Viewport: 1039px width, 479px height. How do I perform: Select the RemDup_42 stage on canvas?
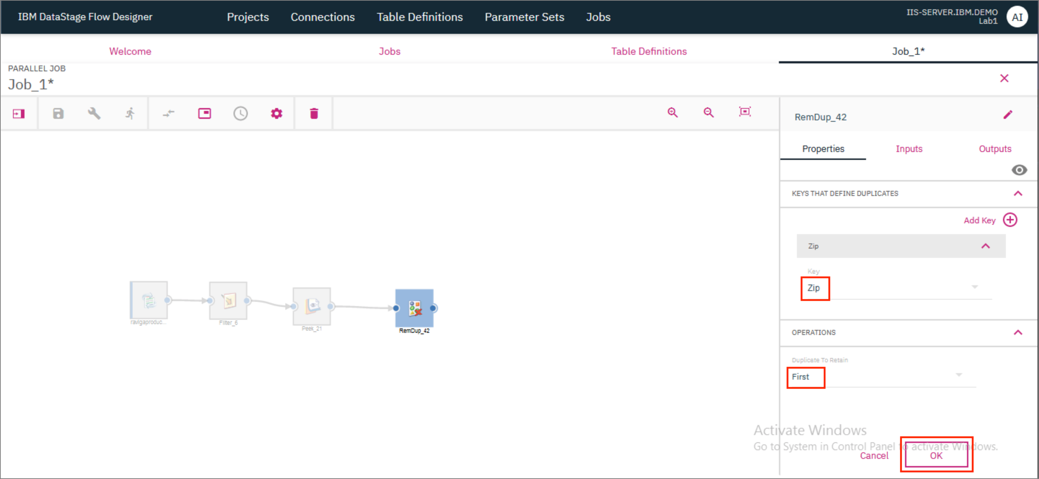[414, 308]
